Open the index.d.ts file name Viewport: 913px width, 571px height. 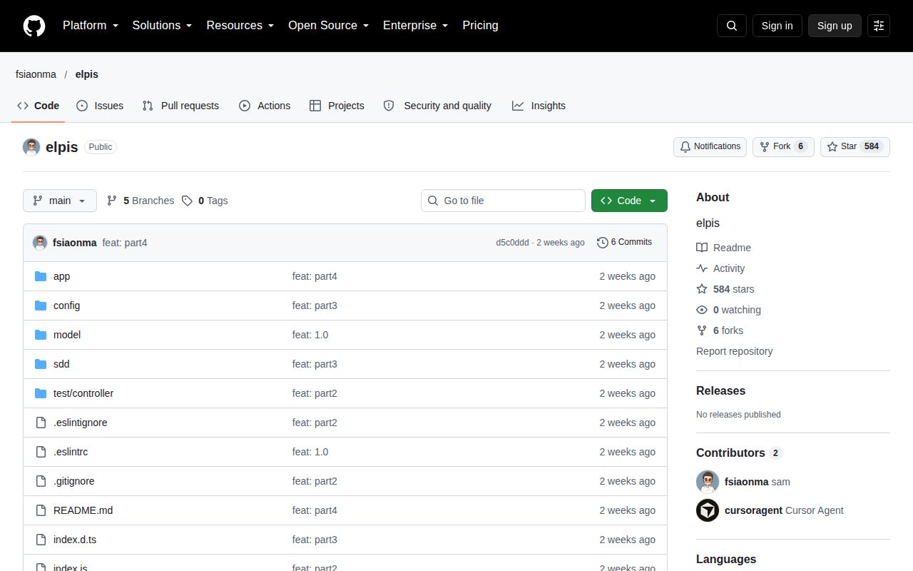[75, 540]
